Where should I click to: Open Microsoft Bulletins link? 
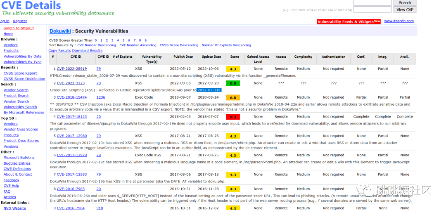[19, 158]
